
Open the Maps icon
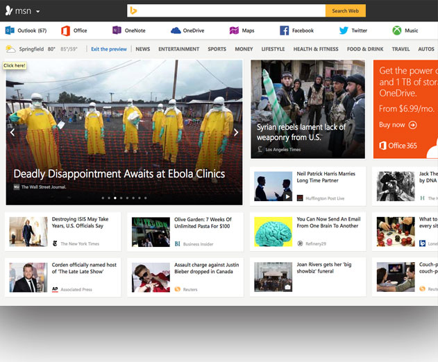click(x=234, y=31)
